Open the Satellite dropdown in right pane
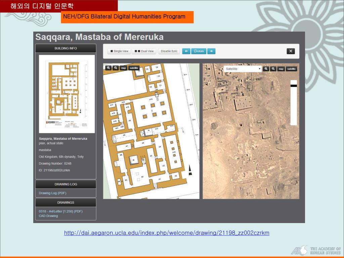The image size is (344, 258). pyautogui.click(x=243, y=69)
